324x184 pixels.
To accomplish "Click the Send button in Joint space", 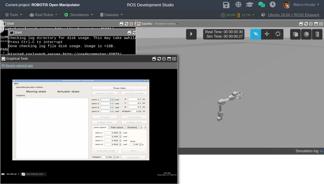I will [x=133, y=151].
